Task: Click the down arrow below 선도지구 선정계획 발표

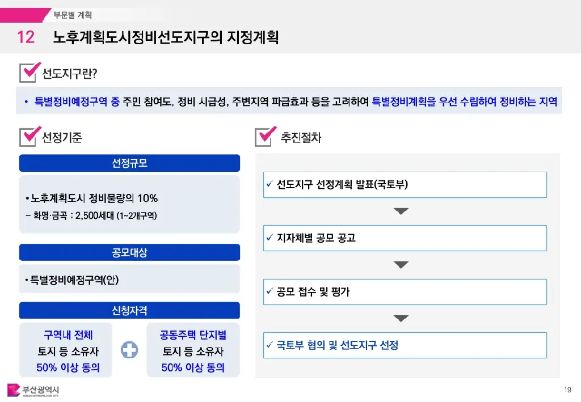Action: [401, 211]
